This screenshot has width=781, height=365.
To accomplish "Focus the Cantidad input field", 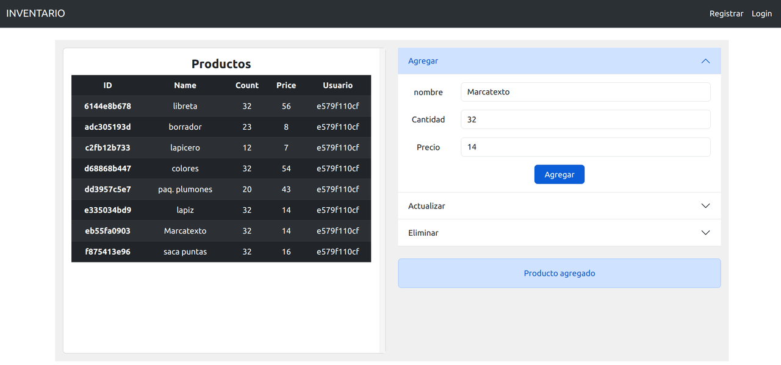I will click(x=585, y=119).
